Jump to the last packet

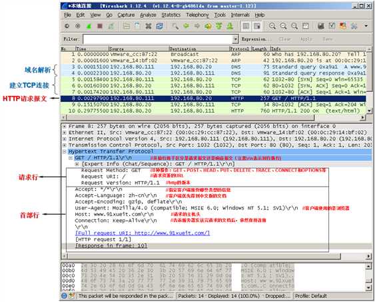click(x=230, y=26)
